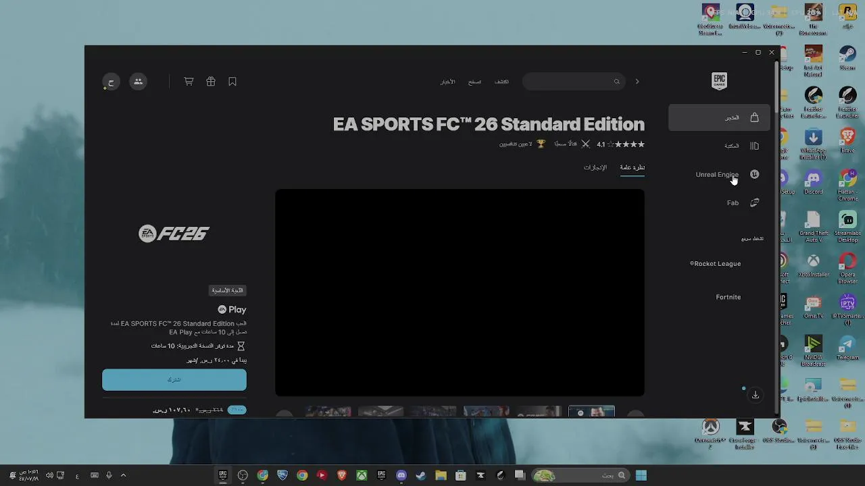Image resolution: width=865 pixels, height=486 pixels.
Task: Open the shopping cart icon
Action: 189,82
